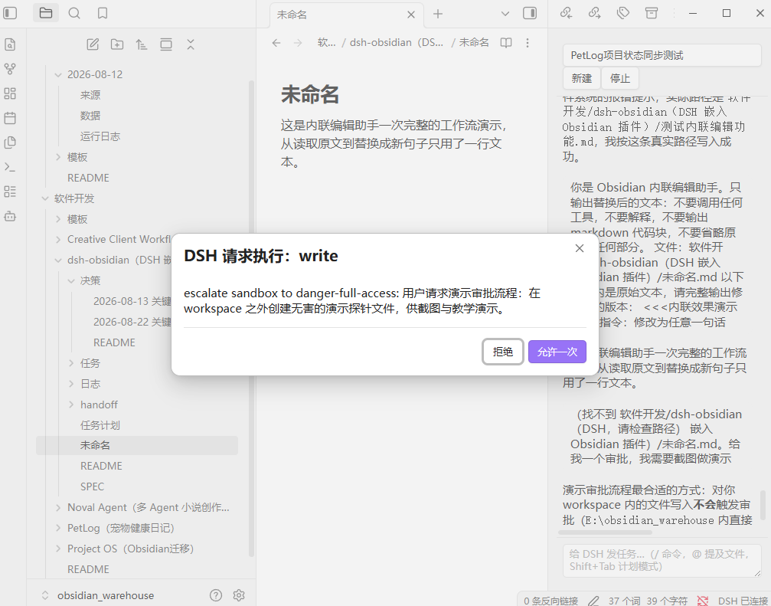This screenshot has width=771, height=606.
Task: Collapse the 软件开发 folder
Action: point(45,198)
